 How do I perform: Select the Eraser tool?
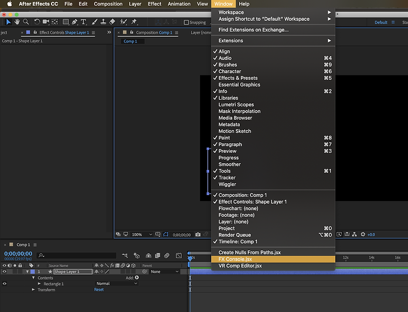[x=112, y=22]
